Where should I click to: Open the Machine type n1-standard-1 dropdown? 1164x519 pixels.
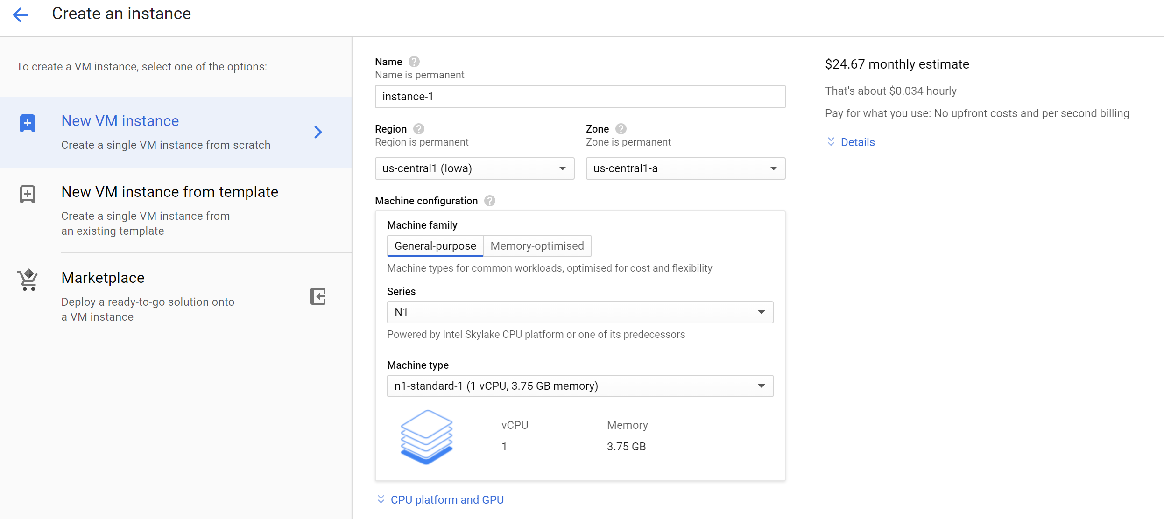(x=580, y=386)
